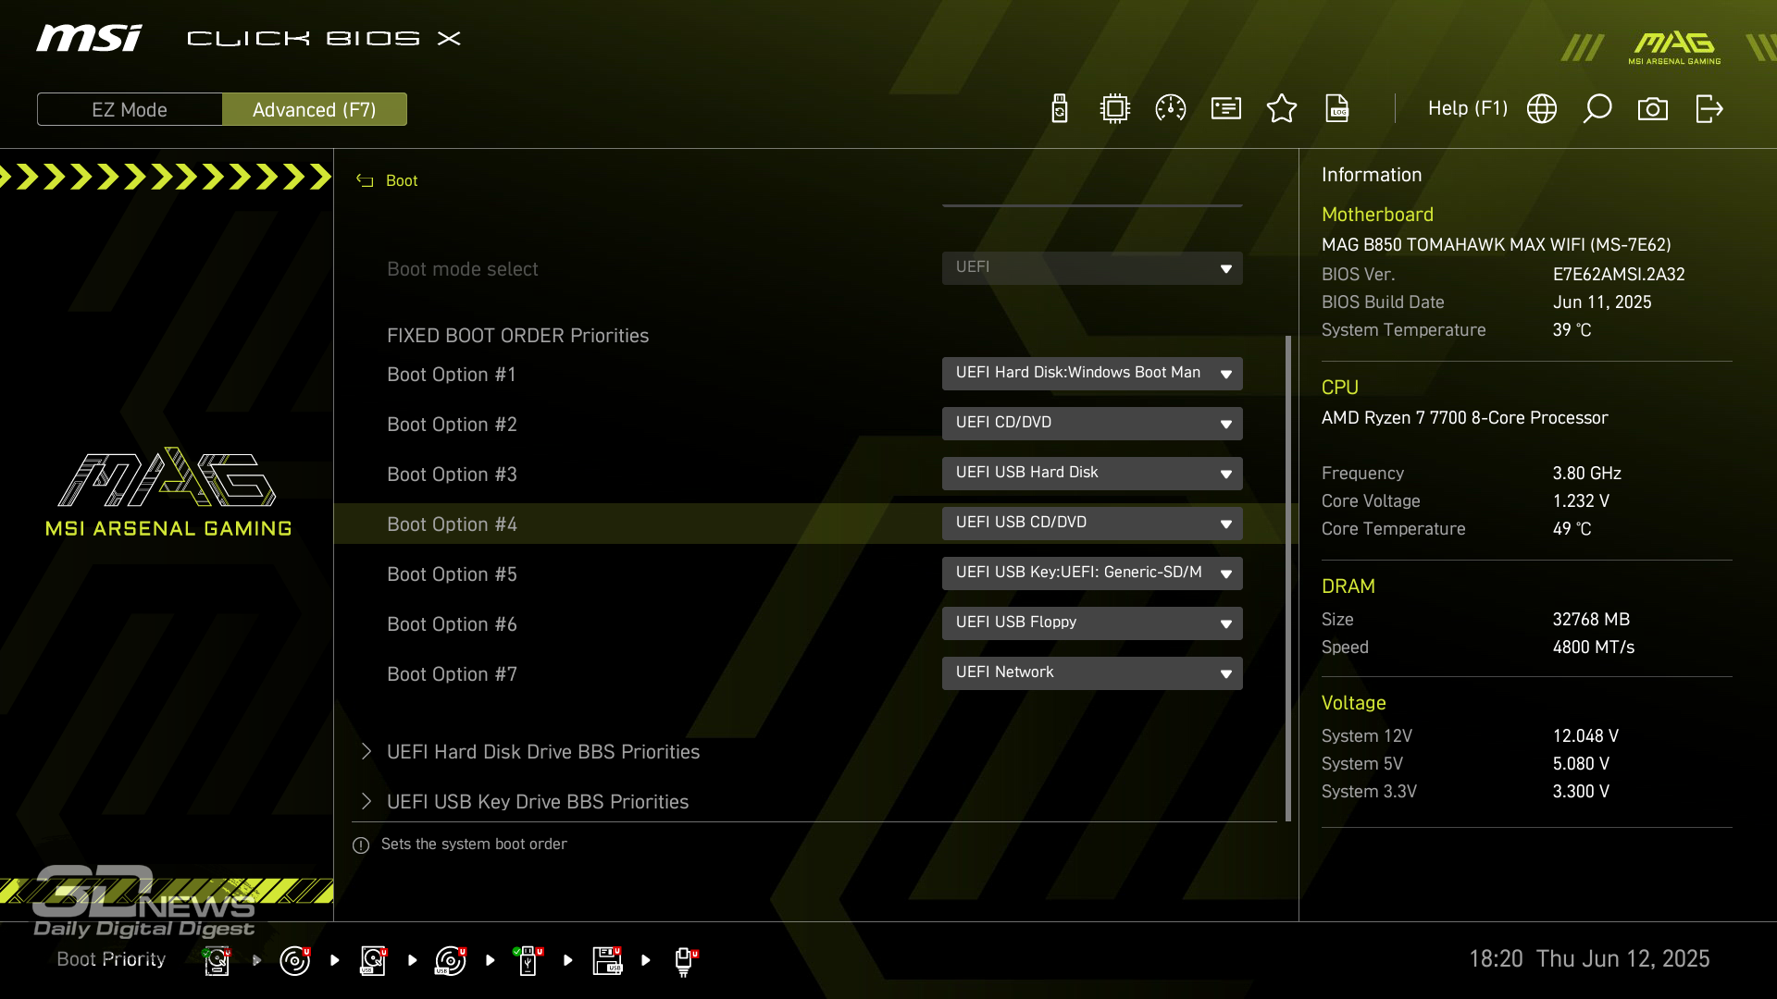Select USB key icon in Boot Priority bar
Viewport: 1777px width, 999px height.
click(x=528, y=961)
